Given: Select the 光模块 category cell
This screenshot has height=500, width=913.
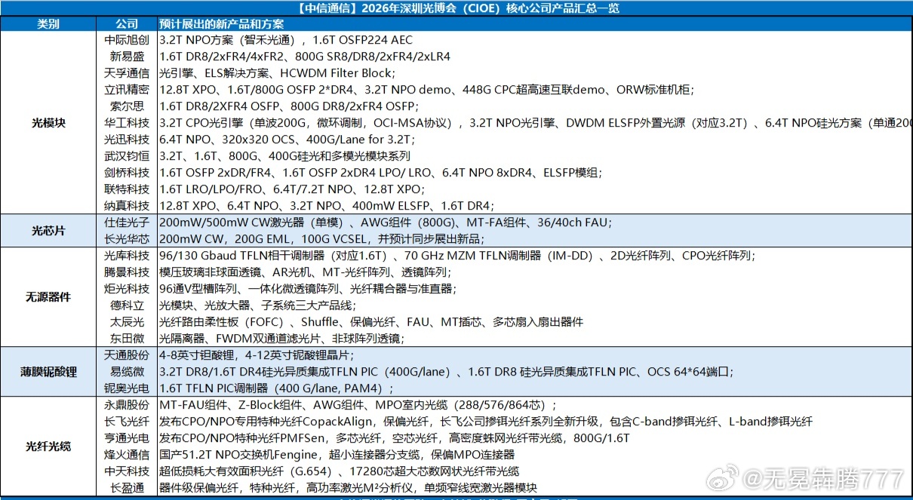Looking at the screenshot, I should tap(48, 122).
